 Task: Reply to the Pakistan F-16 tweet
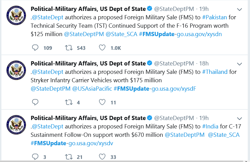click(35, 48)
